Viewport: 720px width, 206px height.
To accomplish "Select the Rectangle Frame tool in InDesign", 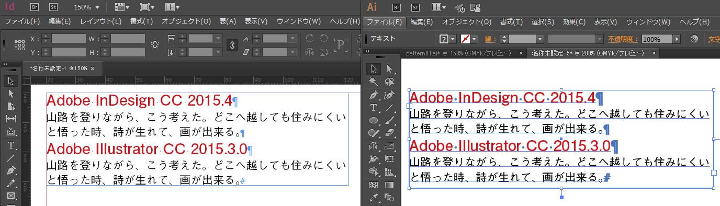I will click(11, 197).
